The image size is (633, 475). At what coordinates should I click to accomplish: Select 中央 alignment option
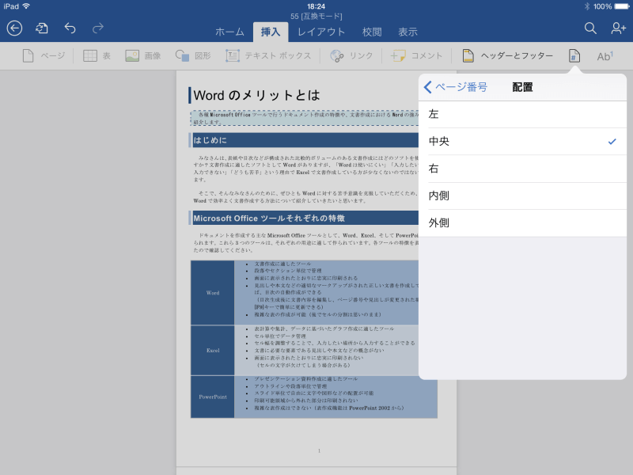[522, 142]
